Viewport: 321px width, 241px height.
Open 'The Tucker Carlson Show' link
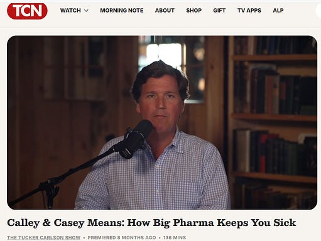point(44,238)
